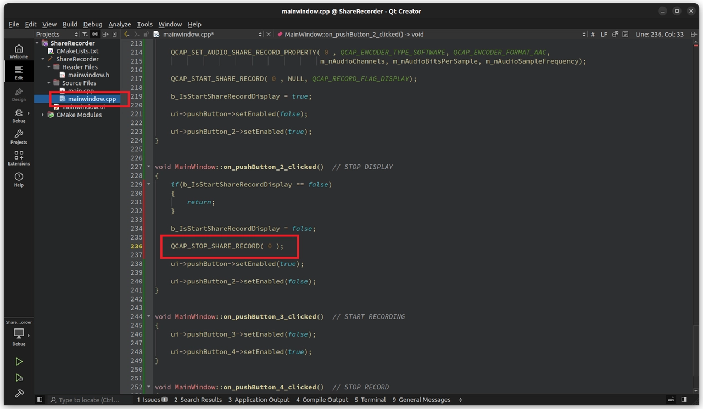Change the LF line ending setting
This screenshot has width=703, height=409.
click(604, 34)
